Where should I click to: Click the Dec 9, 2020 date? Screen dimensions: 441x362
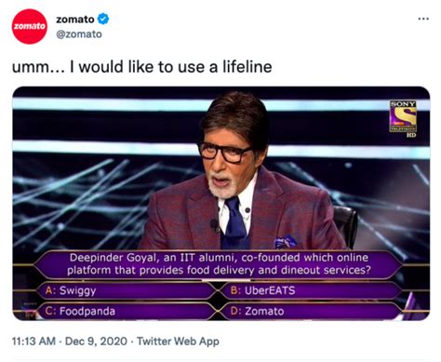click(x=96, y=342)
